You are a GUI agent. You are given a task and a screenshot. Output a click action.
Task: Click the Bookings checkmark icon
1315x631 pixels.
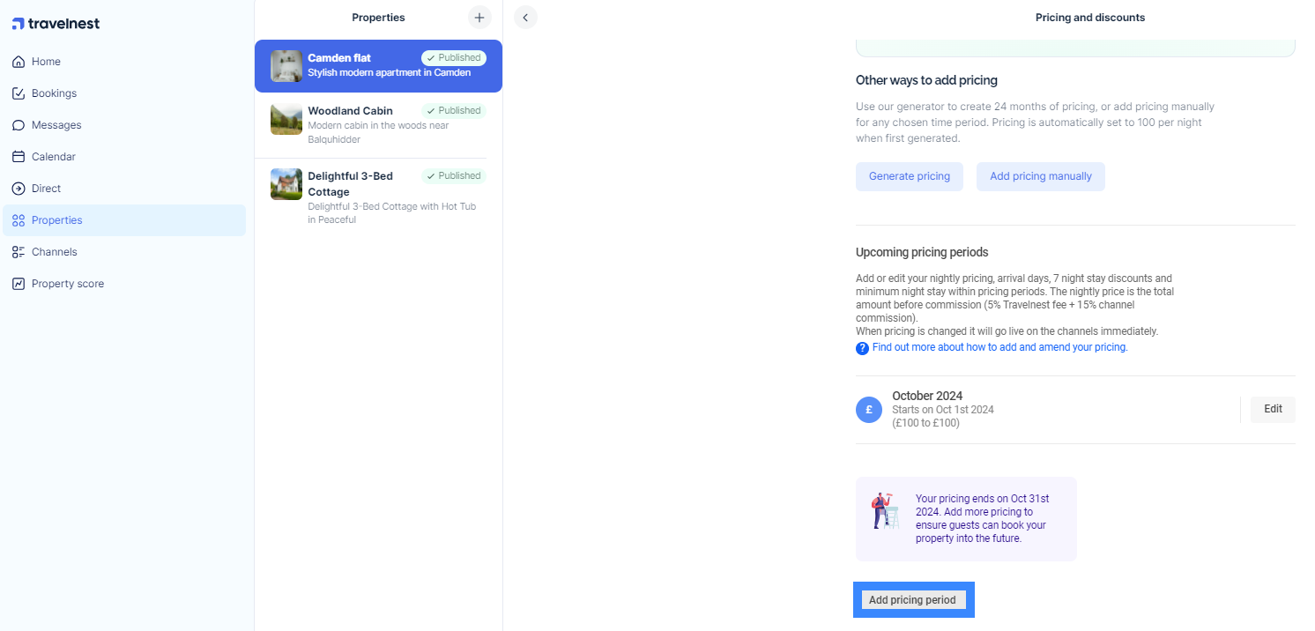(x=18, y=93)
